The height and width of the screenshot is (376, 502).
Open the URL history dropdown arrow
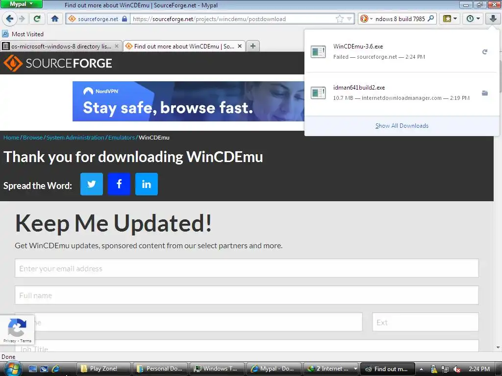[349, 19]
